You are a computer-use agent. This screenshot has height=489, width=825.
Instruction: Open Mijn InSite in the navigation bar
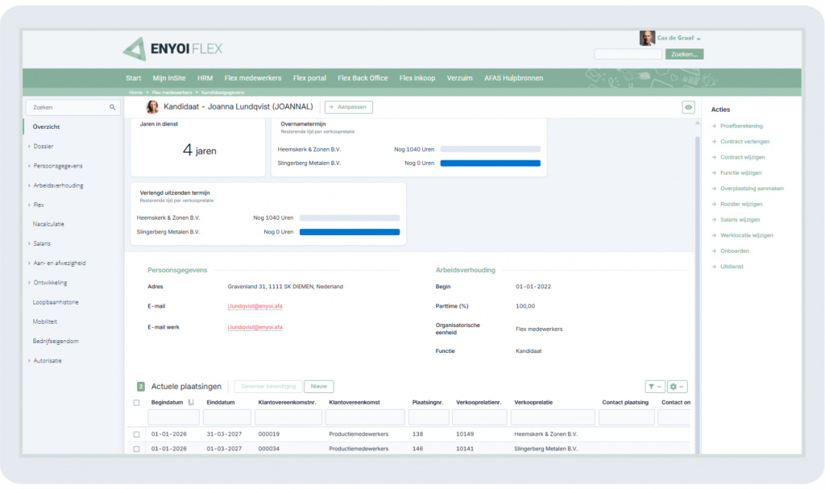tap(169, 78)
